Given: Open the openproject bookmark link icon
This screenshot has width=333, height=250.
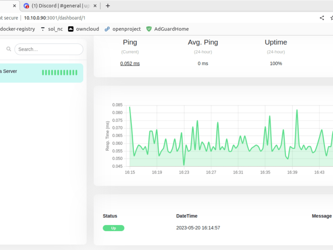Looking at the screenshot, I should (107, 29).
